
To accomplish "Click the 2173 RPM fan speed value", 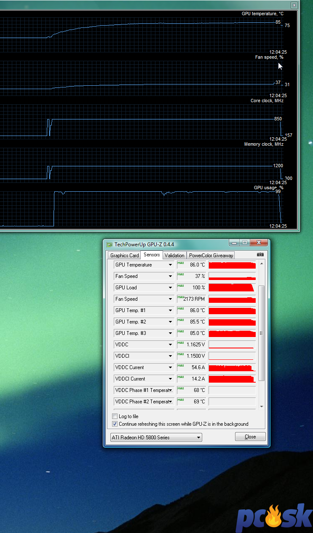I will pos(191,299).
